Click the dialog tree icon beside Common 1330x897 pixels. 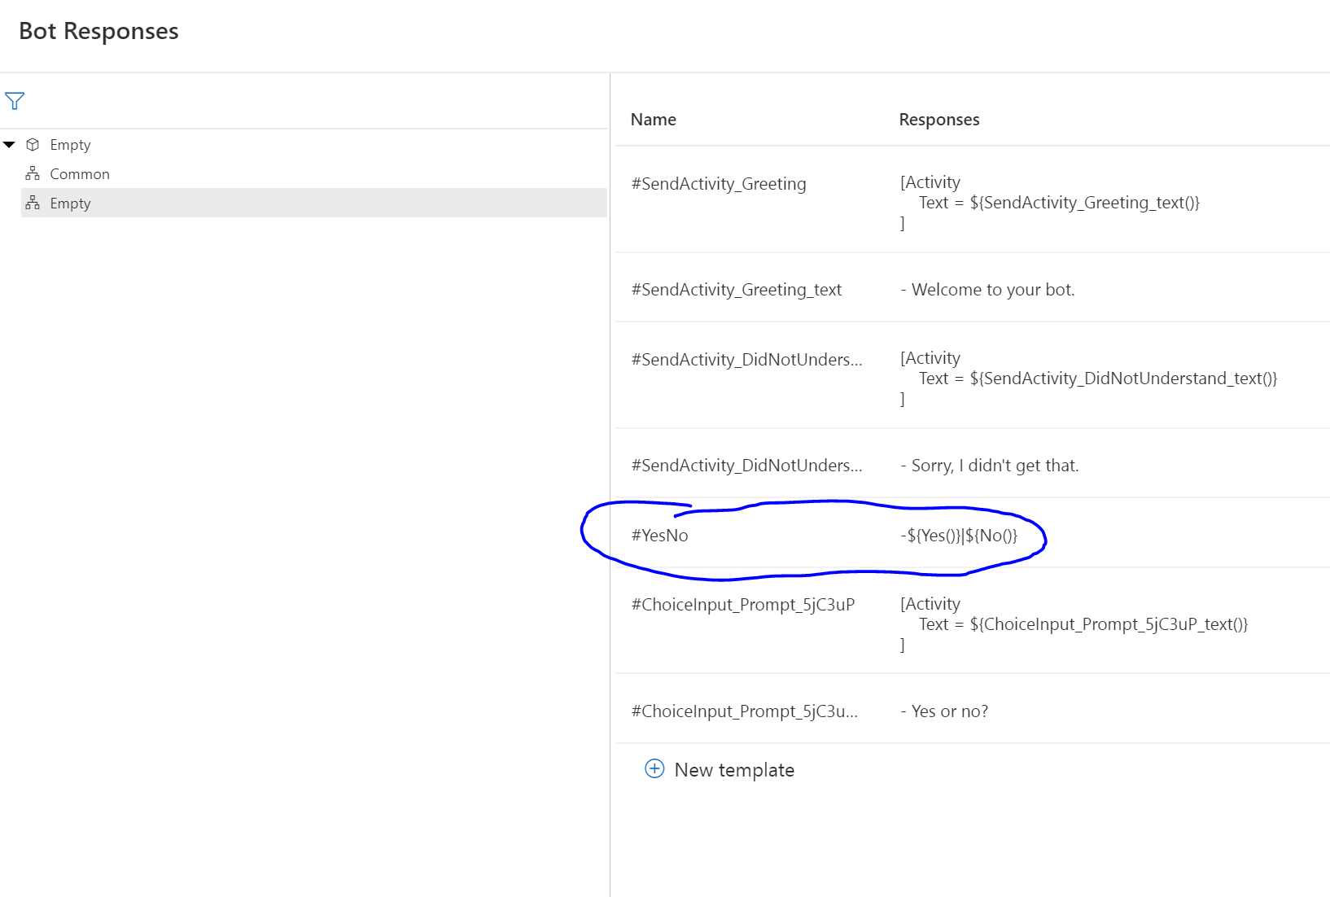tap(33, 173)
